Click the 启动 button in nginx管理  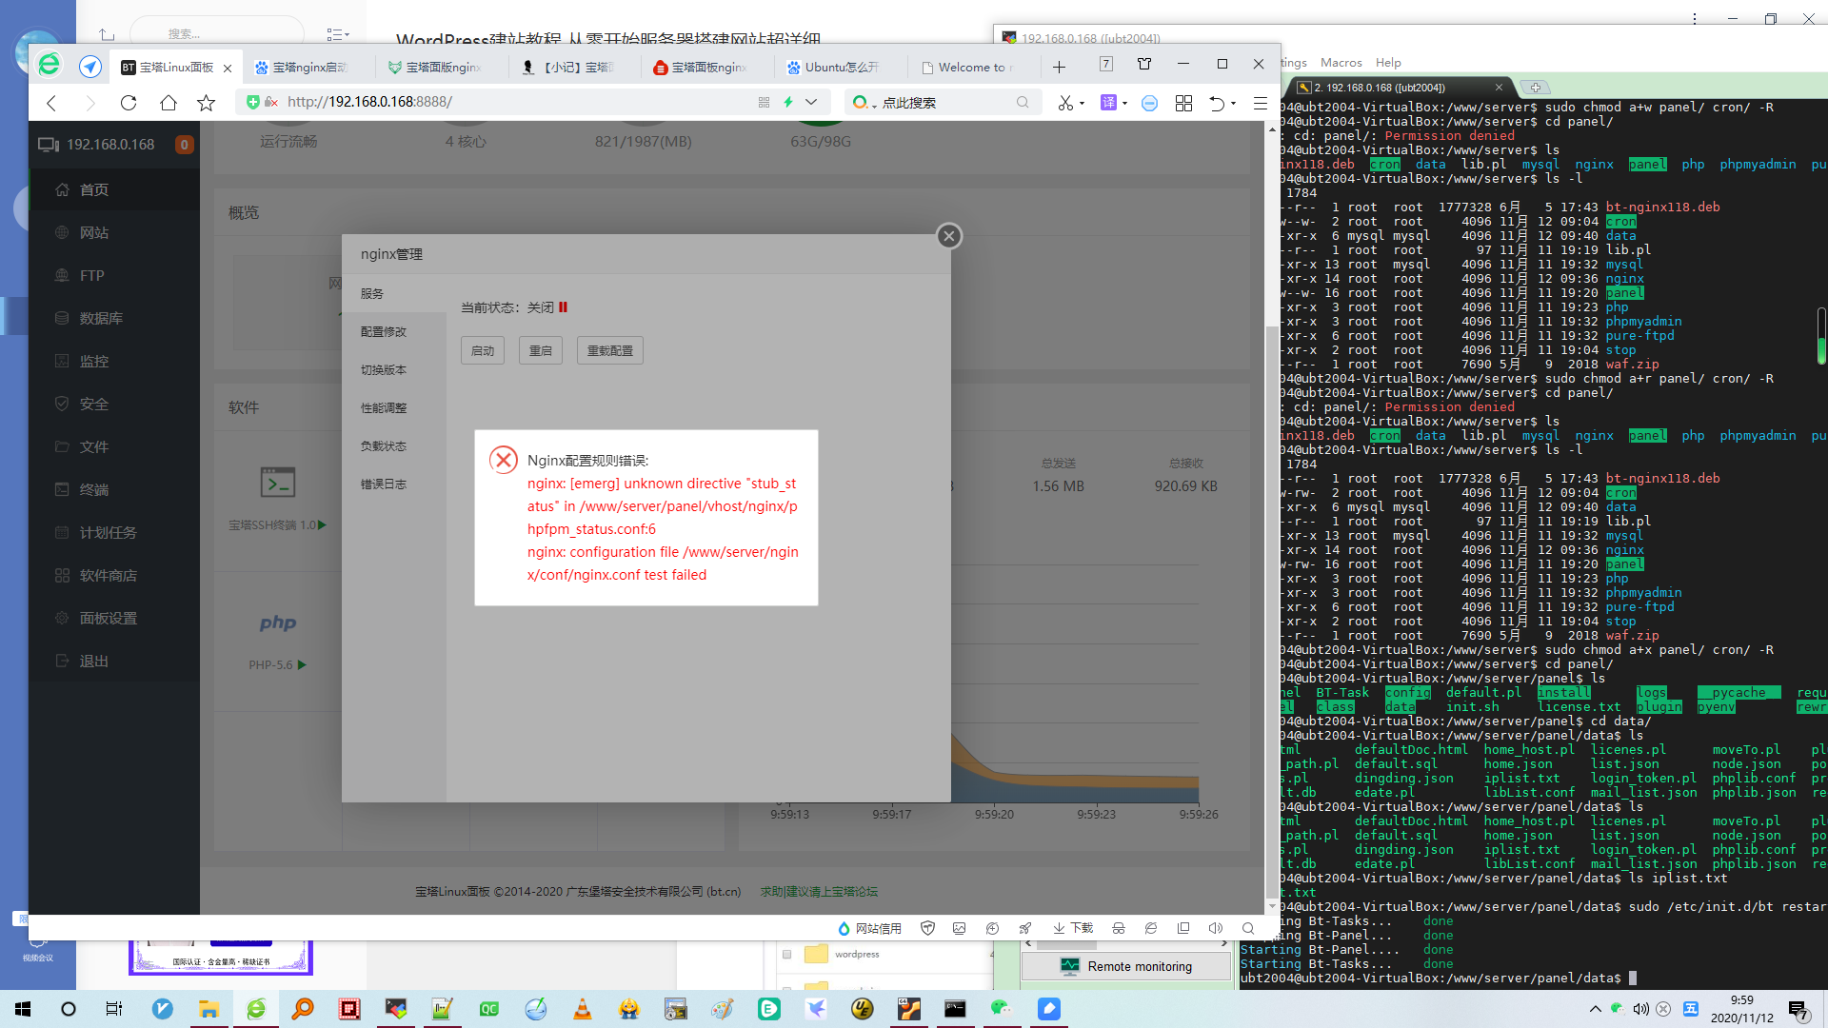tap(482, 350)
